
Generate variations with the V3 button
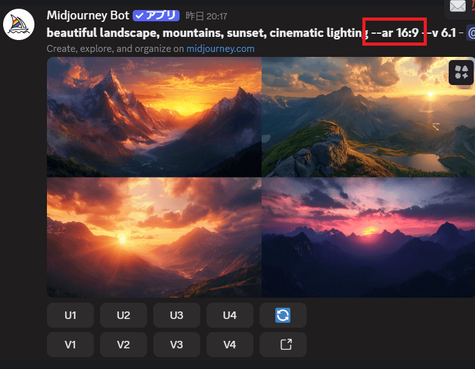tap(176, 345)
